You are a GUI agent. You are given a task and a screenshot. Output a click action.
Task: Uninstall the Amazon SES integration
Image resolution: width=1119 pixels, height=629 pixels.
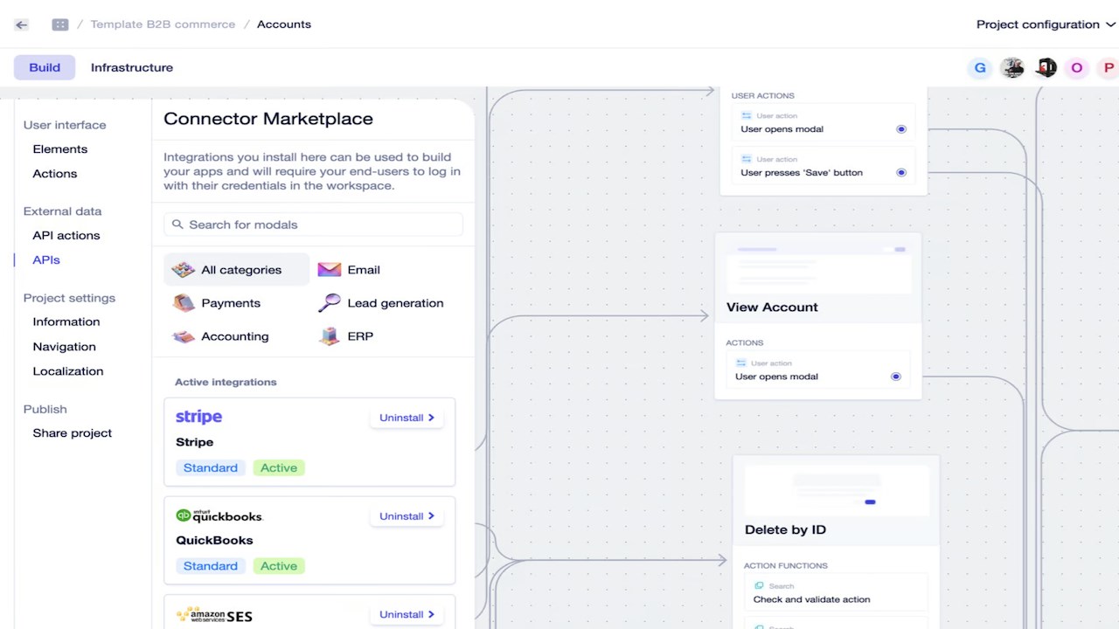click(x=407, y=614)
